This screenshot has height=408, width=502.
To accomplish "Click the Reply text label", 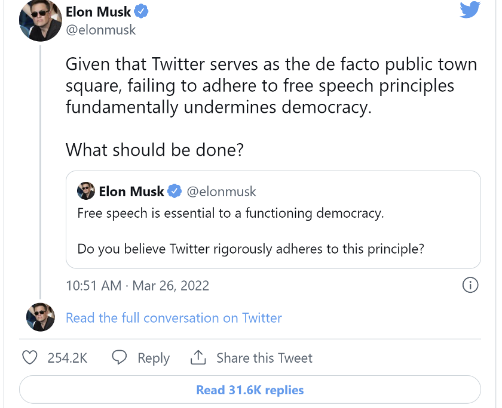I will (x=154, y=358).
